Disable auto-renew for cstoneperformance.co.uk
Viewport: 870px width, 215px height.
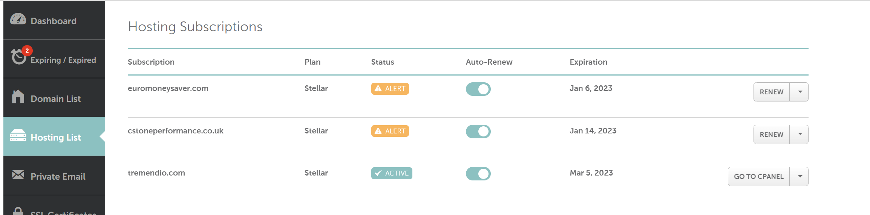478,132
